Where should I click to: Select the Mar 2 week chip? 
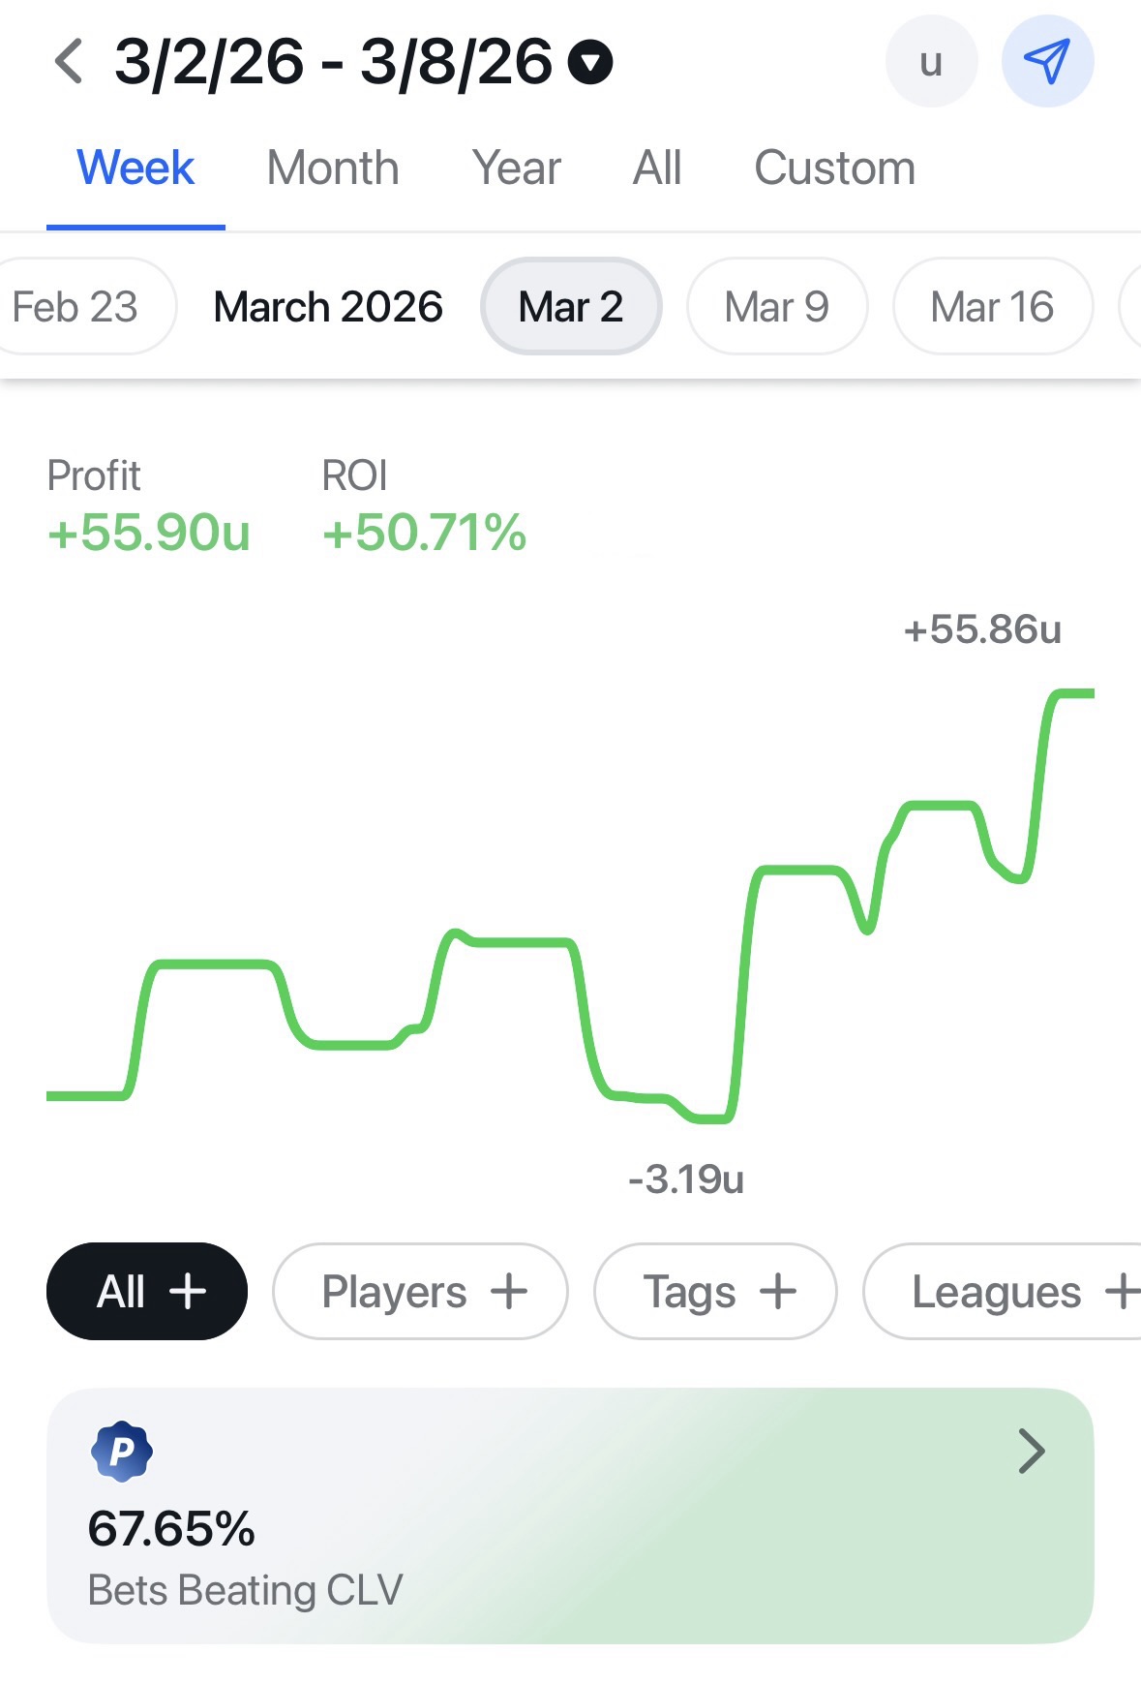[x=571, y=307]
